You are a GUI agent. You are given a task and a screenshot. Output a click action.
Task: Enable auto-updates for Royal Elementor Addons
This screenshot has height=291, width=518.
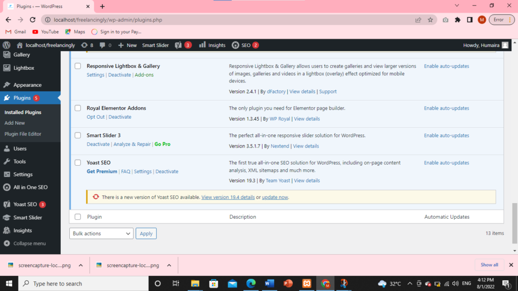point(447,108)
